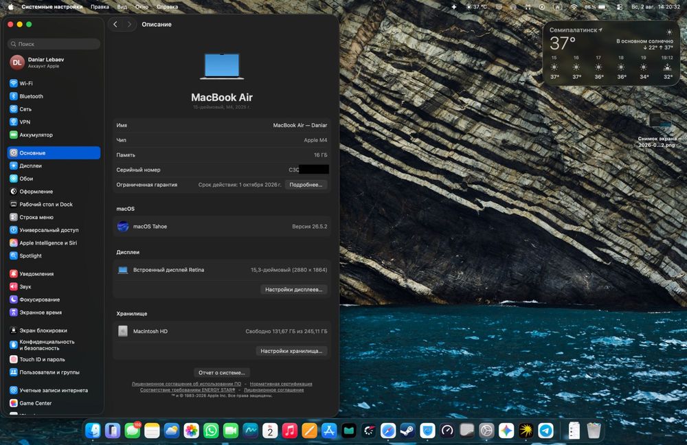
Task: Launch Telegram from the Dock
Action: click(545, 431)
